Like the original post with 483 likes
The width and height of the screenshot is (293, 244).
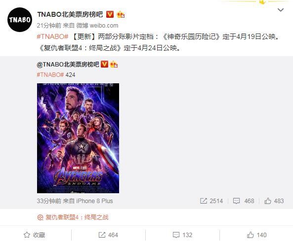(x=274, y=201)
